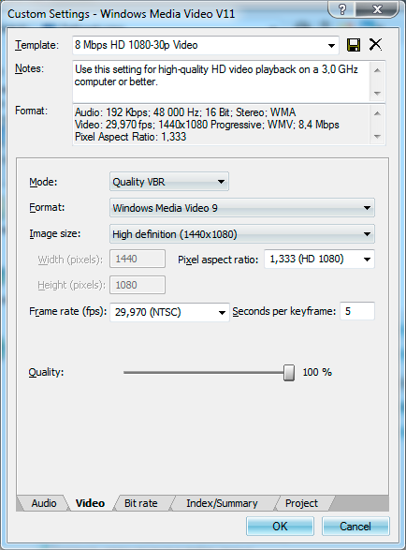Click the Format info scrollbar down arrow
Image resolution: width=406 pixels, height=550 pixels.
point(377,136)
